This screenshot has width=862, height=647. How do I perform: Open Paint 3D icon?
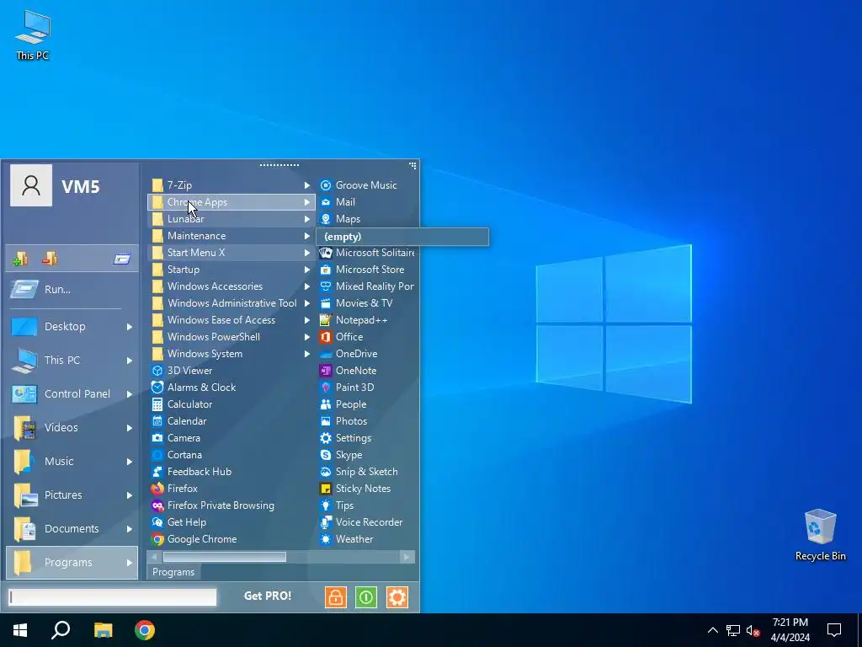pos(326,388)
